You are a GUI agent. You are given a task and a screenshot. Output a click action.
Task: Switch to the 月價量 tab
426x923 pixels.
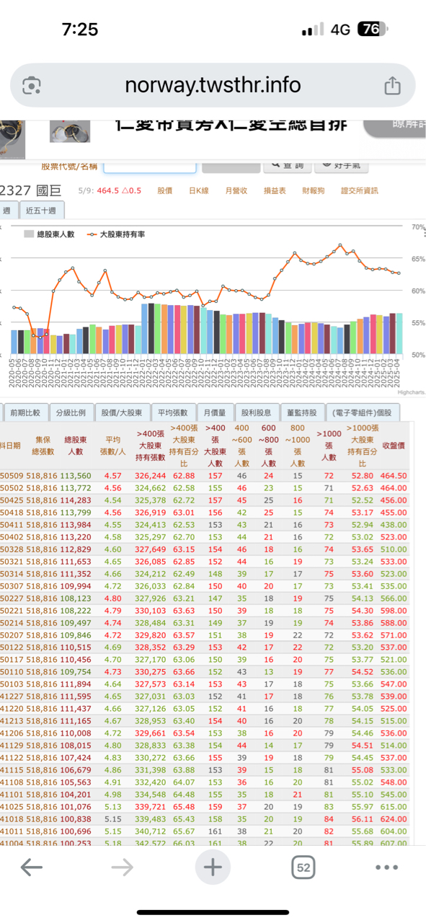[x=215, y=413]
